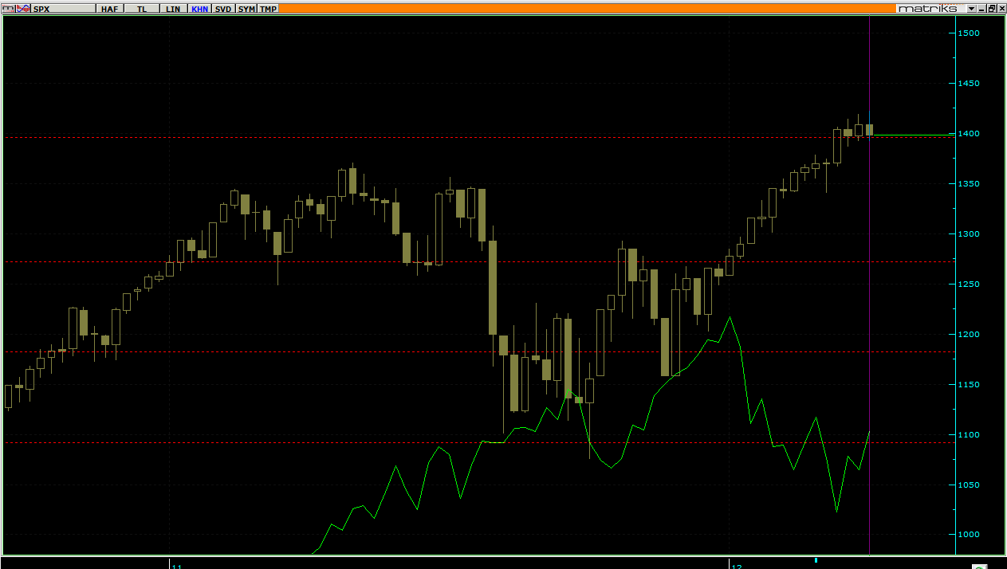Select the HAF toolbar button
Screen dimensions: 1007x569
110,9
